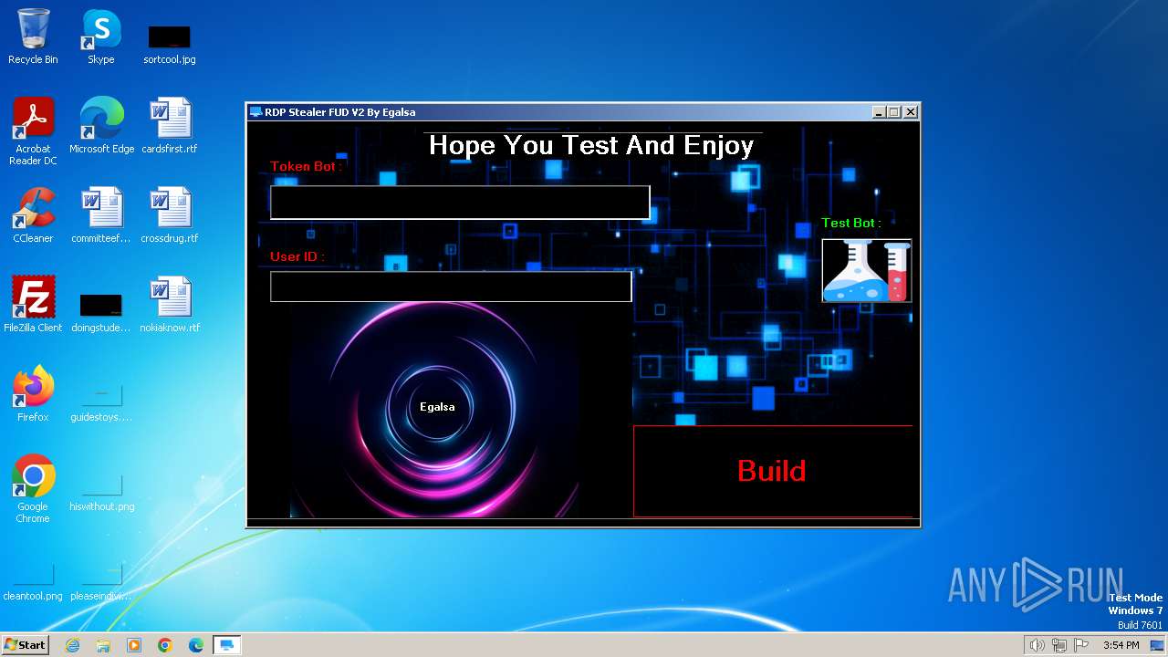Launch Firefox desktop shortcut

(x=33, y=394)
